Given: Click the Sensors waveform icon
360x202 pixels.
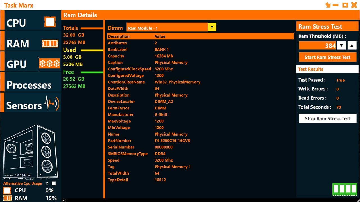Looking at the screenshot, I should (51, 103).
